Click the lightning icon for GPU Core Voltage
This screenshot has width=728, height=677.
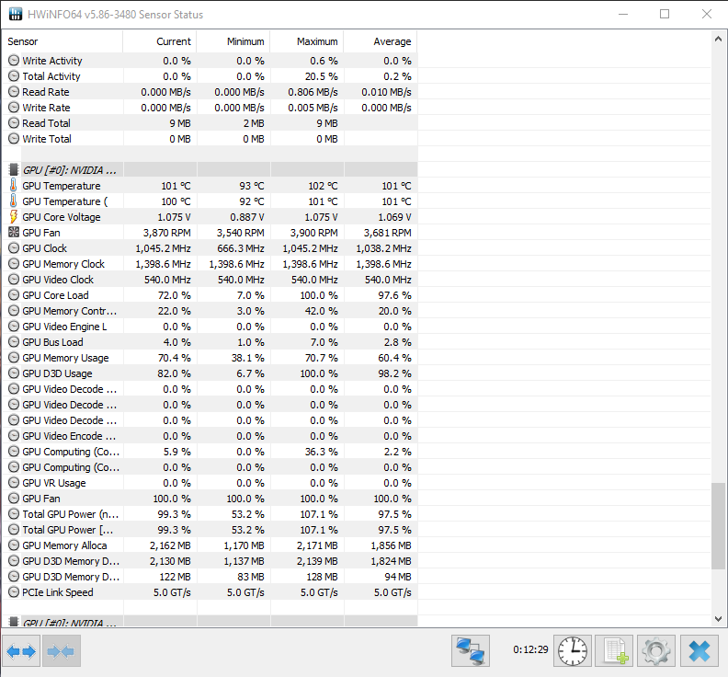point(14,216)
